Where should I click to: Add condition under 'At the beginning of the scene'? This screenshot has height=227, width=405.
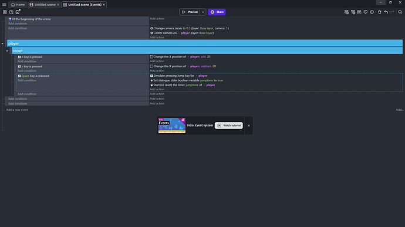tap(18, 23)
